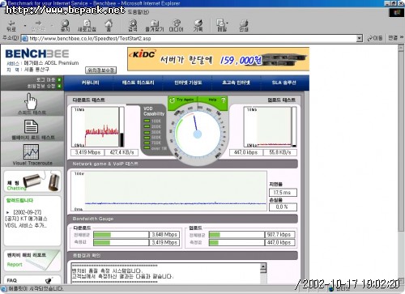This screenshot has width=405, height=294.
Task: Open Visual Traceroute graph icon
Action: coord(31,151)
